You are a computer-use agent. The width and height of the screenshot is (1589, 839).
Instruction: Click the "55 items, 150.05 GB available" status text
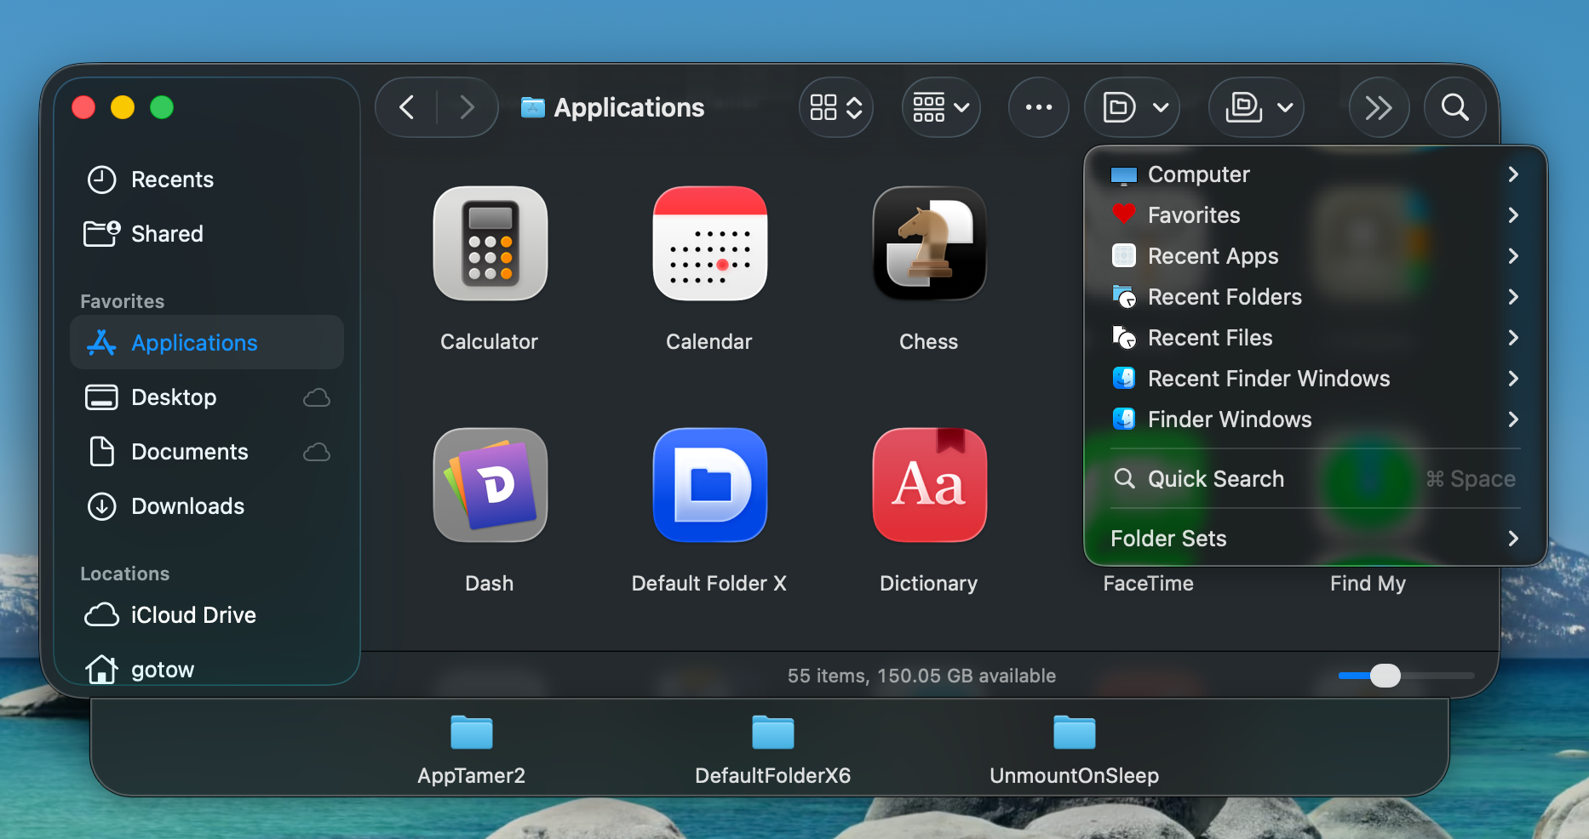(x=921, y=676)
